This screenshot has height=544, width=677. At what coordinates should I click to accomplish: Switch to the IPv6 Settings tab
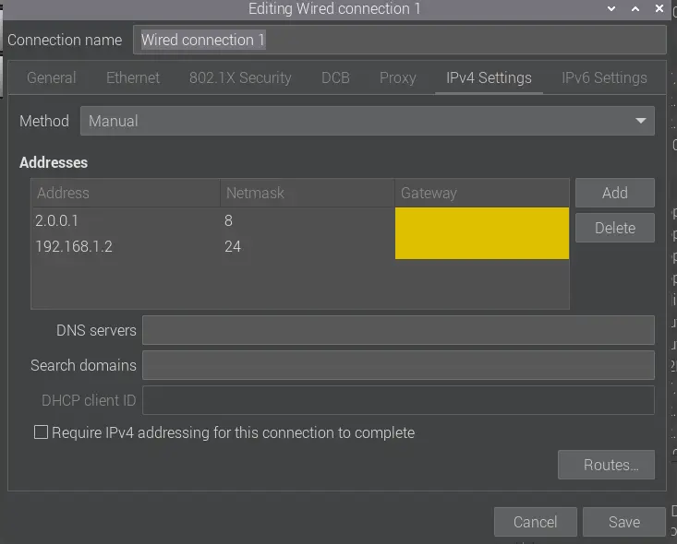point(604,77)
